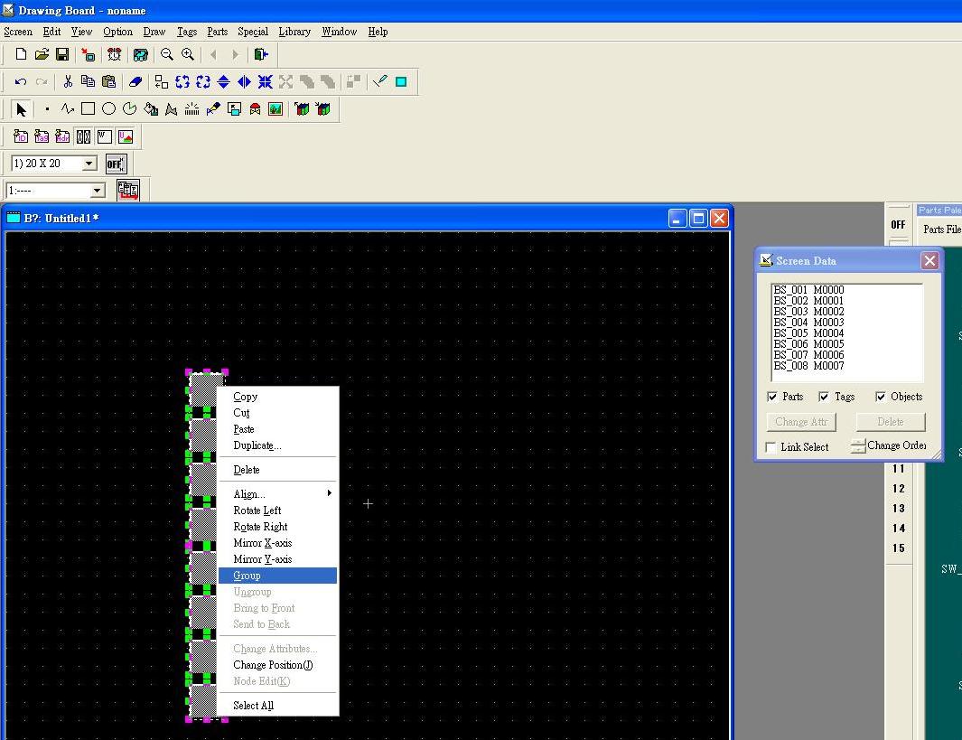
Task: Select the arrow pointer tool
Action: [x=21, y=109]
